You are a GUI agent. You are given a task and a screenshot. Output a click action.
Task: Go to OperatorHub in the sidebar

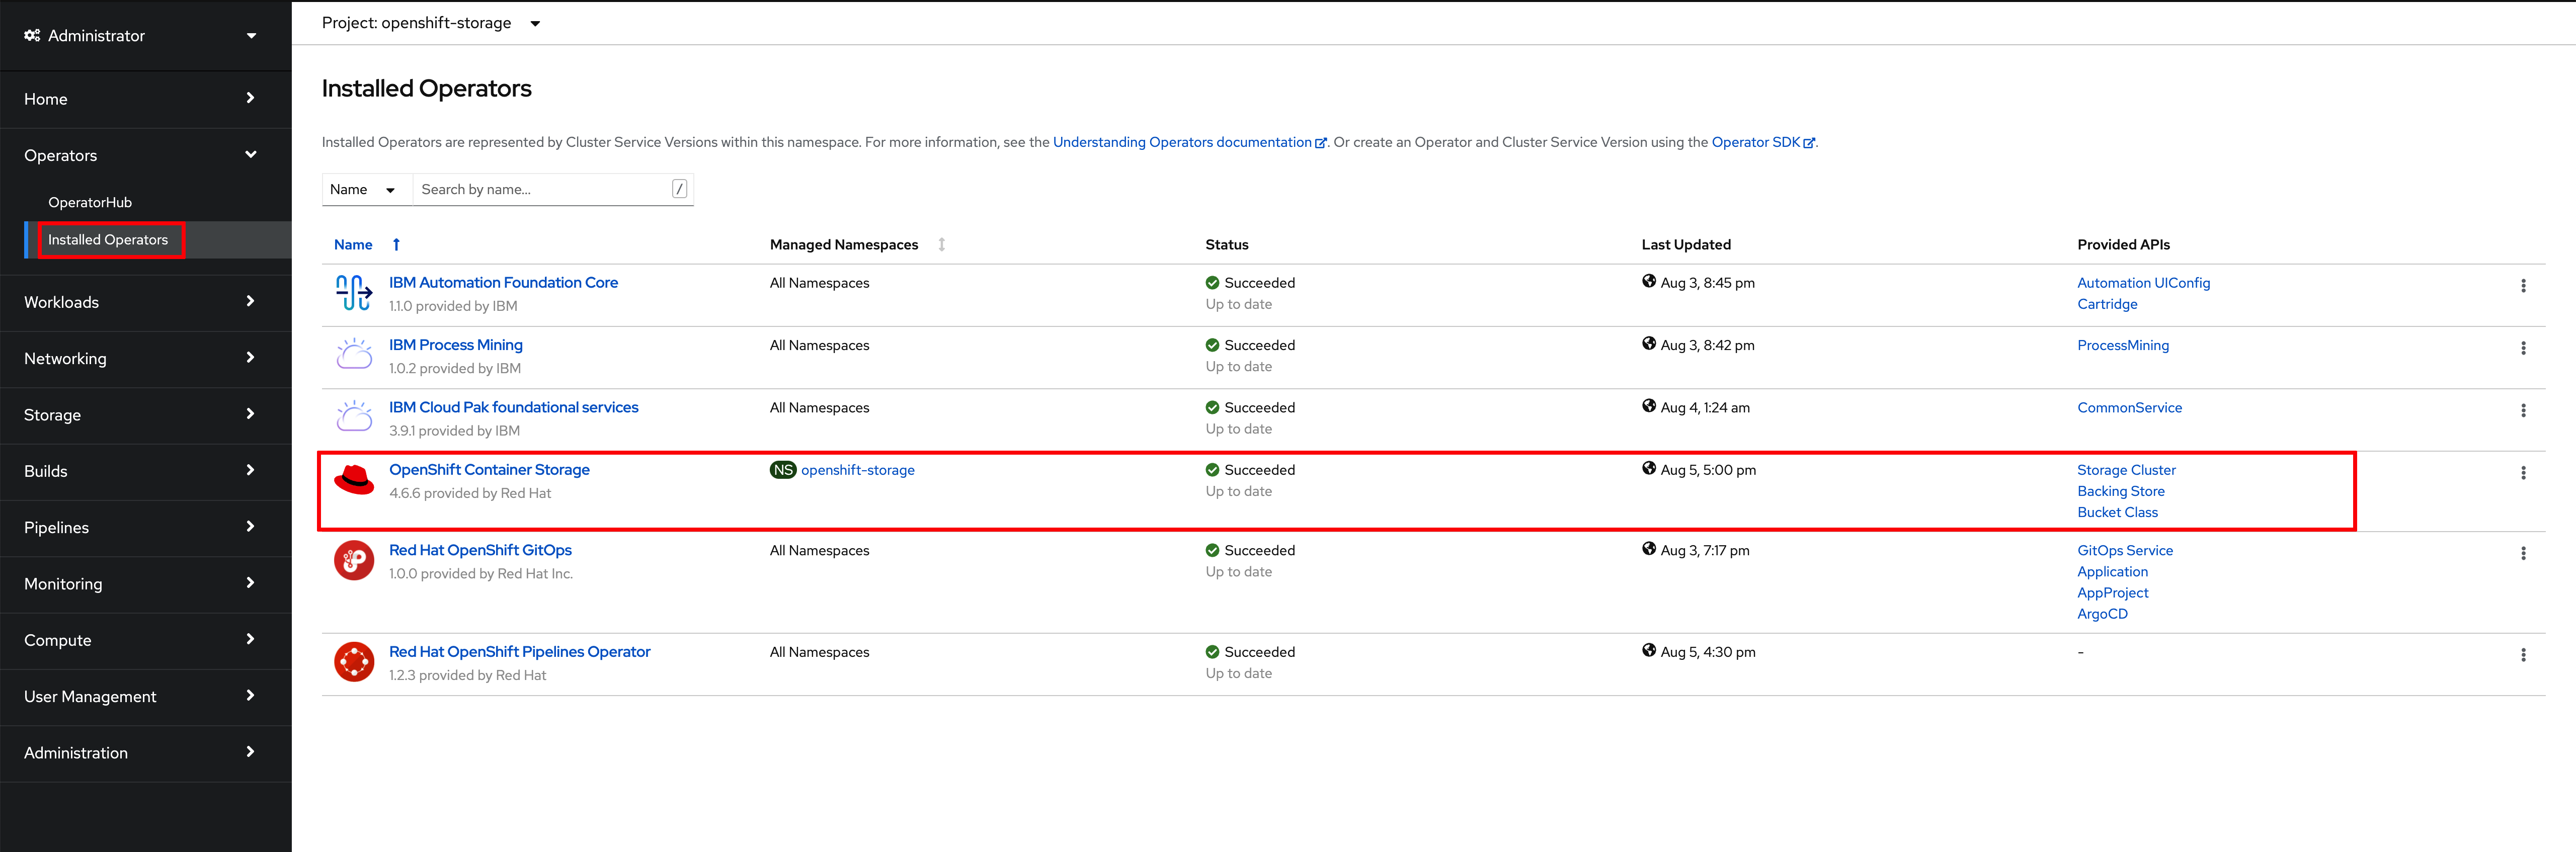(x=90, y=202)
